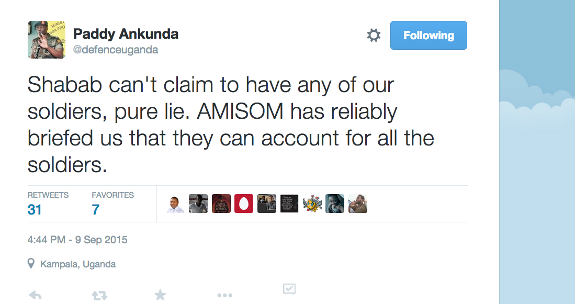
Task: Retweet this tweet using the retweet icon
Action: pyautogui.click(x=99, y=296)
